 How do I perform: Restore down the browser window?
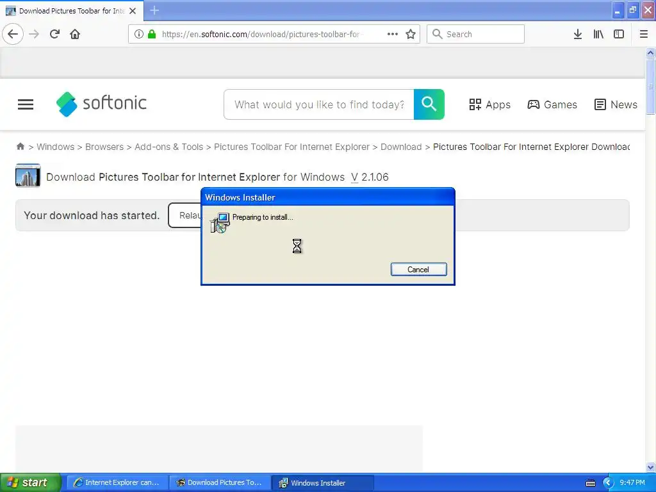[633, 10]
